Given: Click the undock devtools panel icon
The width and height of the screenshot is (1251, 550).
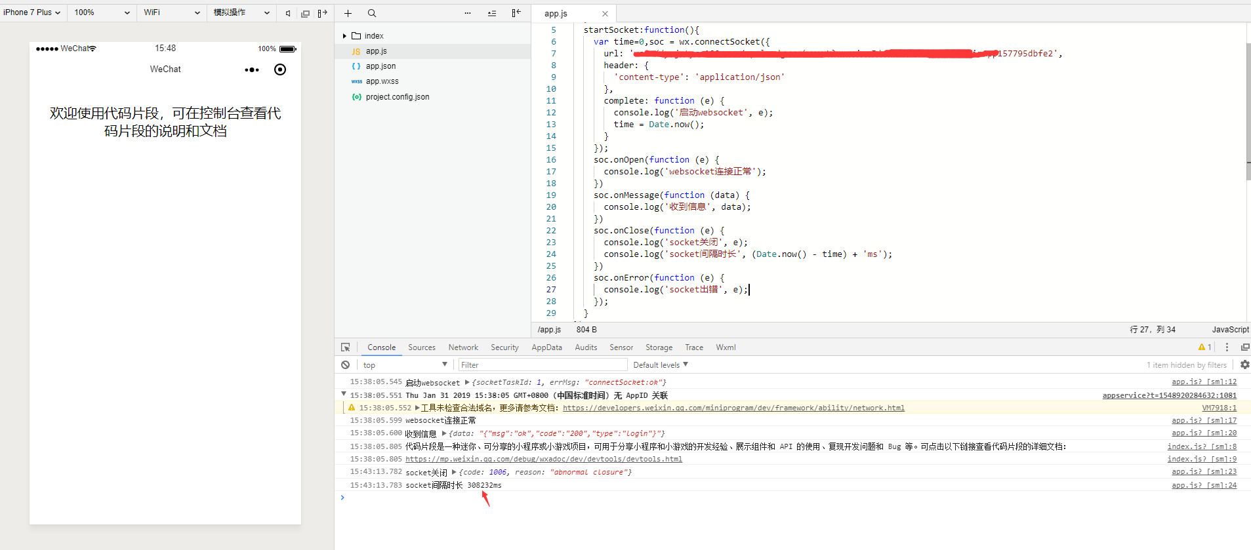Looking at the screenshot, I should [x=1244, y=347].
